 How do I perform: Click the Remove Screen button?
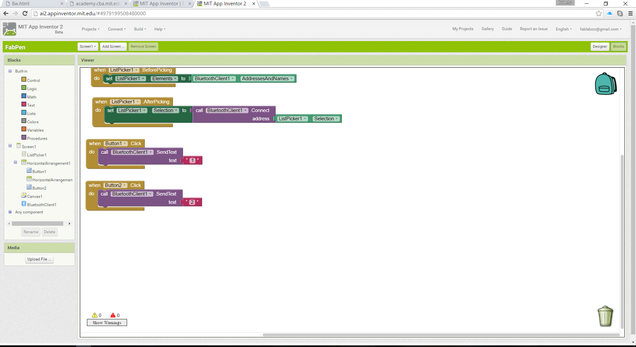pos(143,46)
